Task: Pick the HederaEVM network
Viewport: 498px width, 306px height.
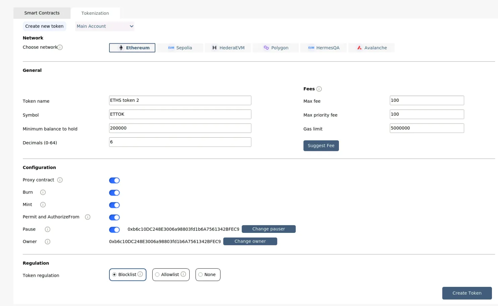Action: coord(228,48)
